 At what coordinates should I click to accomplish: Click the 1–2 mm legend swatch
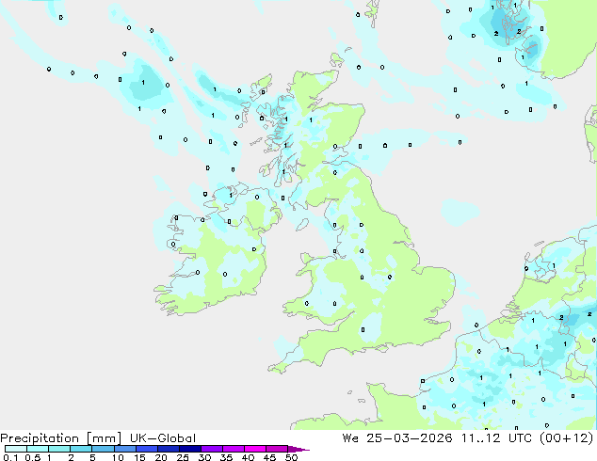point(59,449)
